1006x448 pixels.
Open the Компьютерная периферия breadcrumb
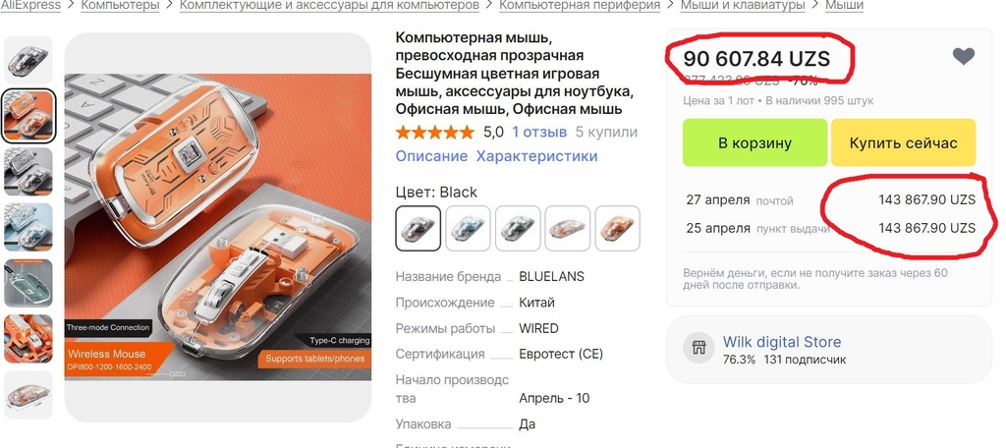580,5
